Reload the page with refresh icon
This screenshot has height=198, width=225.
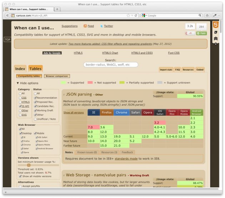coord(136,15)
